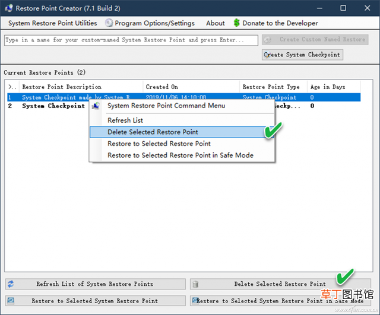This screenshot has width=380, height=315.
Task: Open the About menu
Action: 215,23
